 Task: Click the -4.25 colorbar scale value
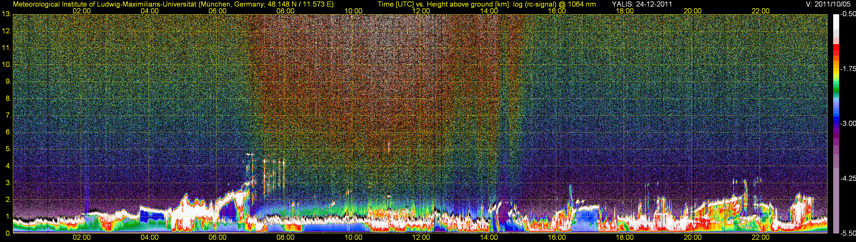(x=848, y=178)
